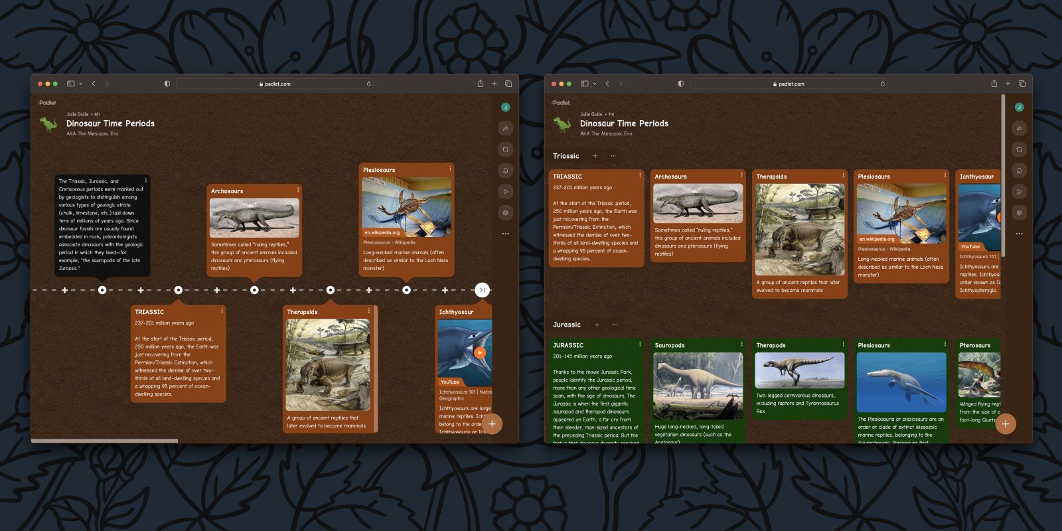Open user avatar J in timeline window
The width and height of the screenshot is (1062, 531).
coord(505,107)
